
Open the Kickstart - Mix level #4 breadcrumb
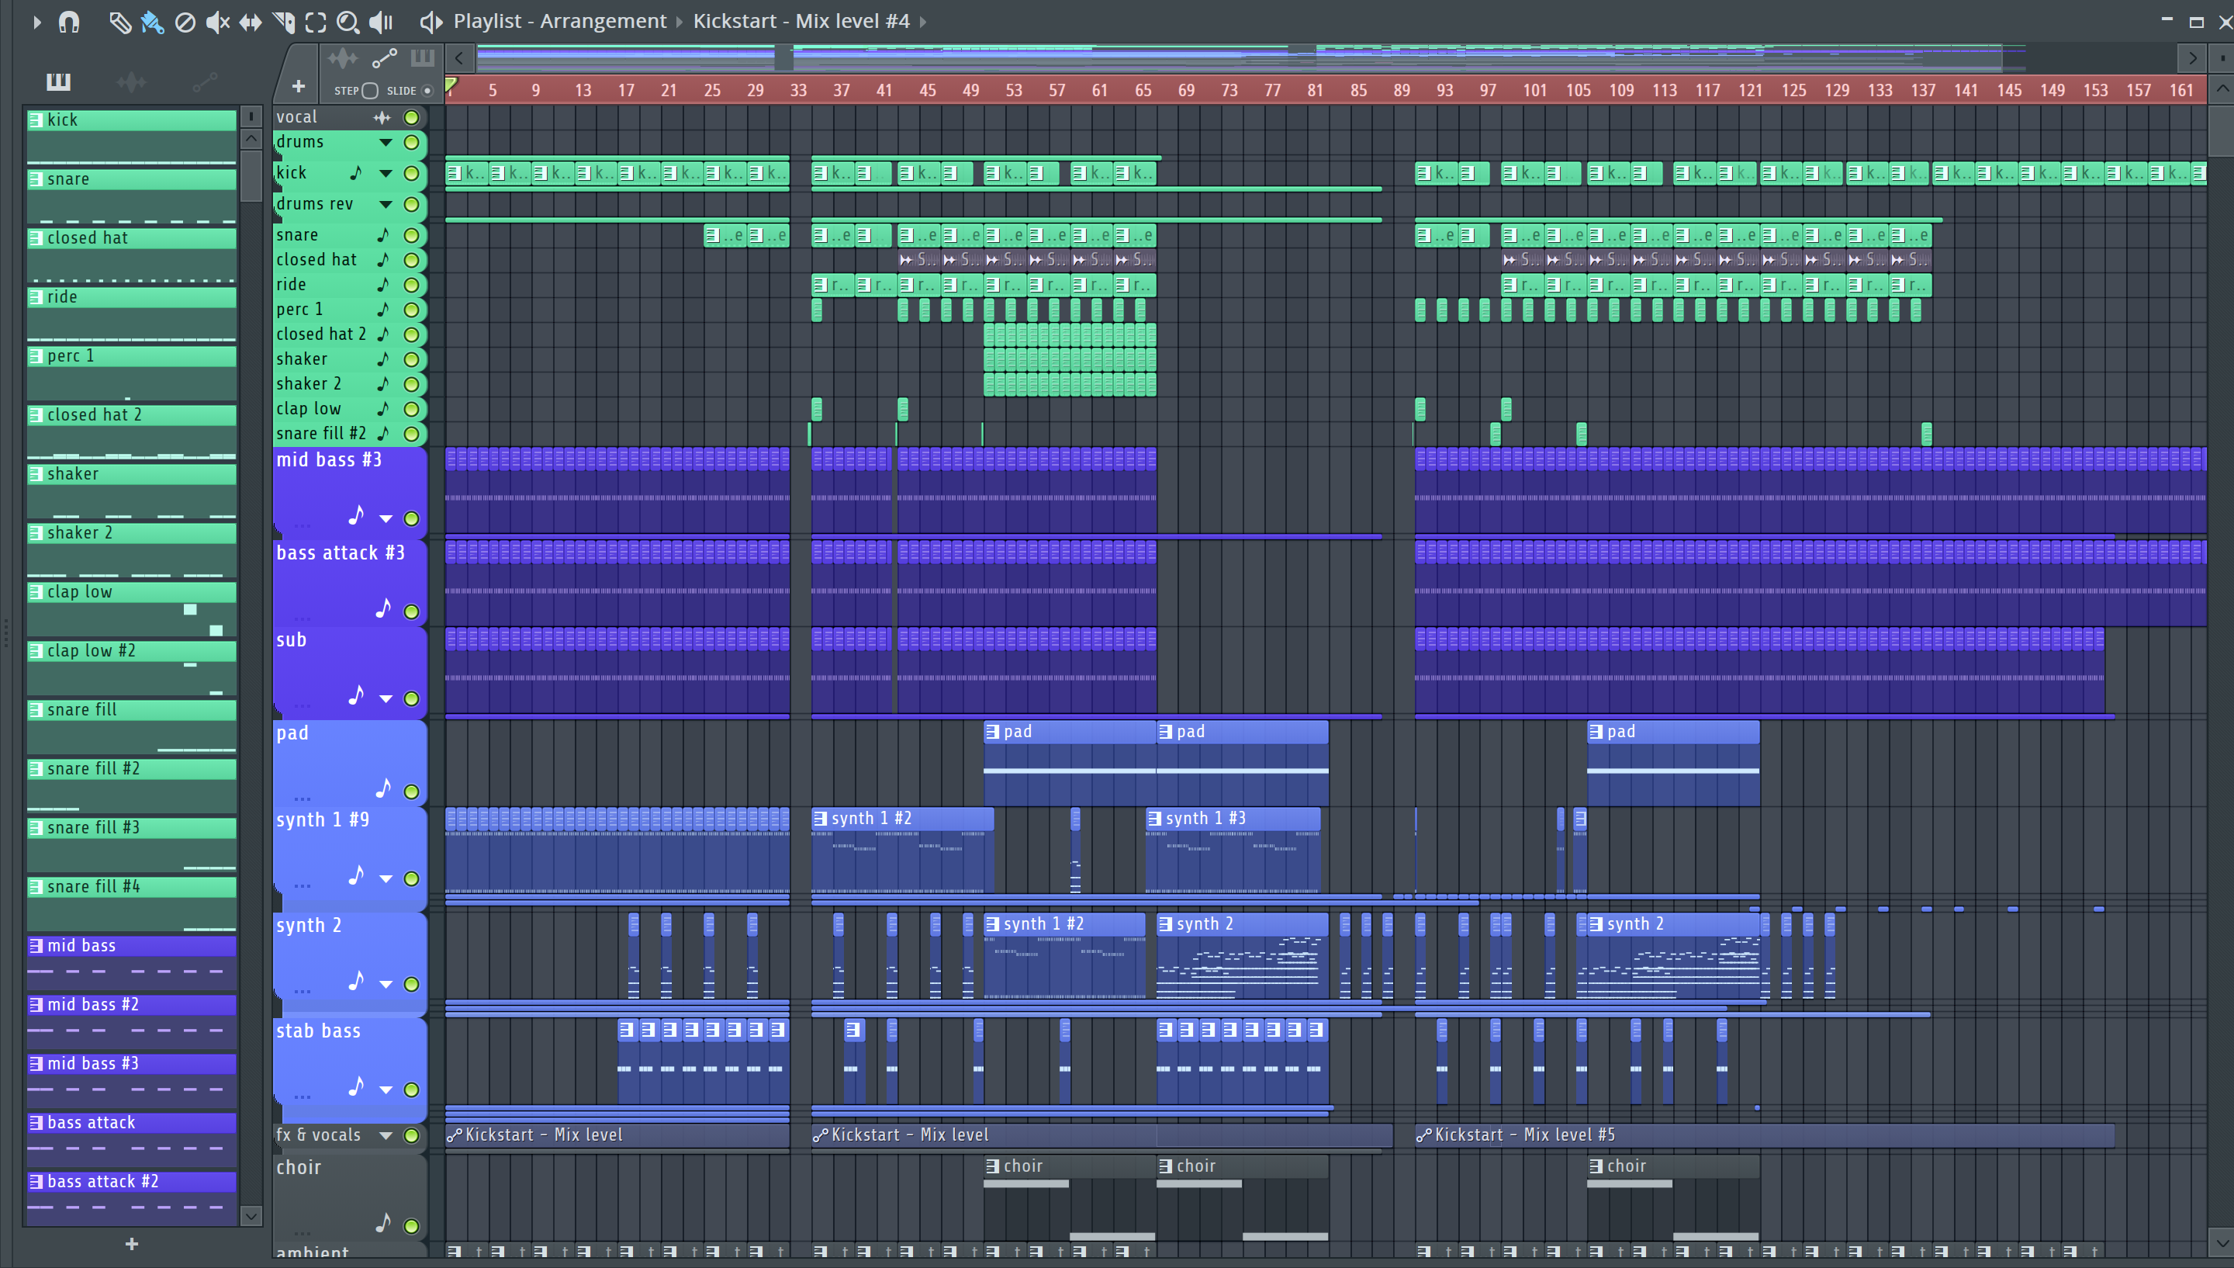click(801, 21)
